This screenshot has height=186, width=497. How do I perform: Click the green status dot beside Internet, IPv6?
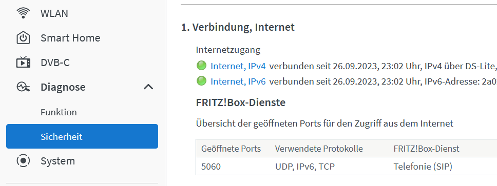click(x=201, y=81)
